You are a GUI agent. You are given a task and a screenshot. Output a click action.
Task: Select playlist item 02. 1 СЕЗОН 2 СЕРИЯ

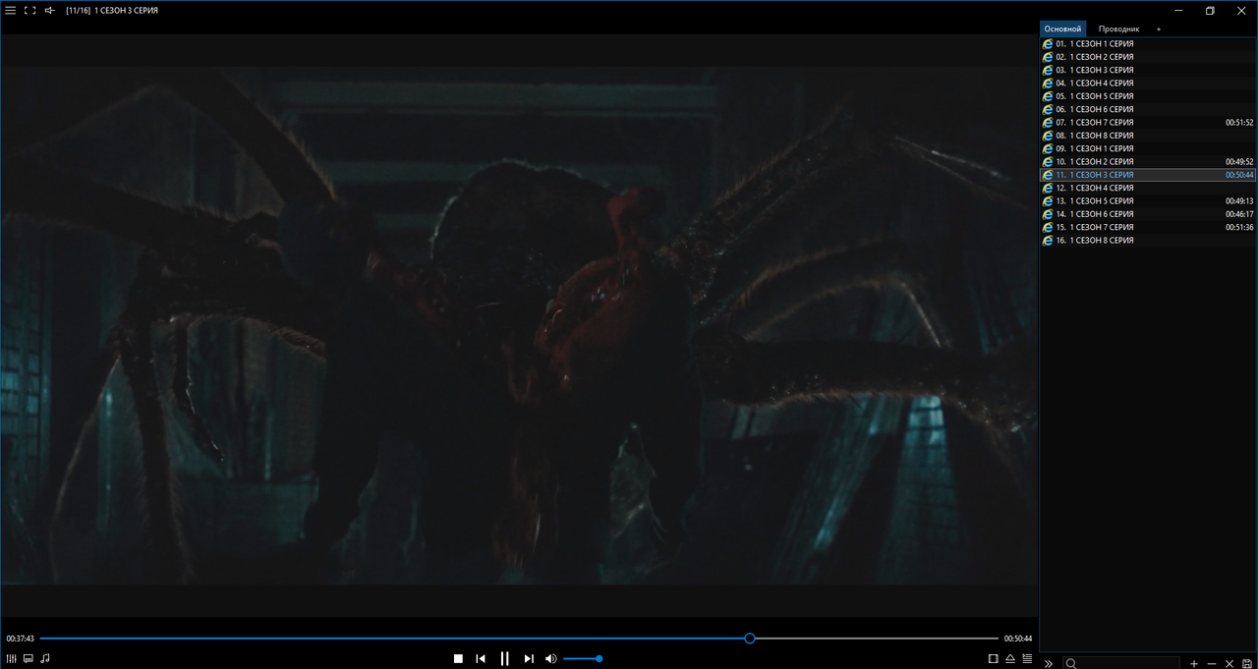[1148, 57]
